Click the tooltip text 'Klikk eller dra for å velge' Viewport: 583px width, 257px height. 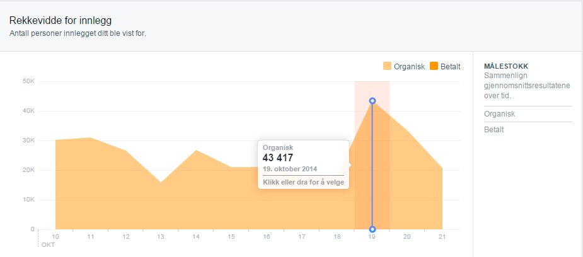[303, 182]
